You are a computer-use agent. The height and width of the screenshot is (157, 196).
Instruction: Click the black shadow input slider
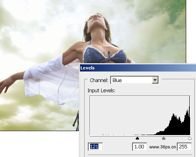pos(137,138)
